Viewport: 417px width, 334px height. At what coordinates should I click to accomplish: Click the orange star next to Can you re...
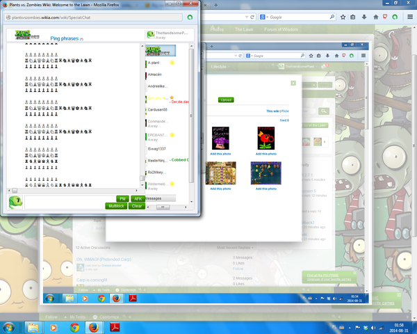pos(172,97)
